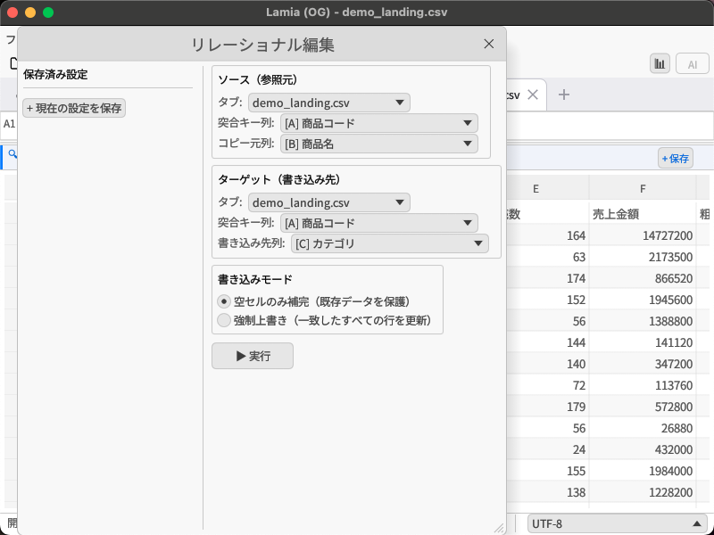Image resolution: width=714 pixels, height=535 pixels.
Task: Select column F header
Action: point(643,188)
